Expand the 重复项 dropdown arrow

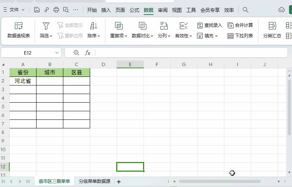tap(126, 36)
